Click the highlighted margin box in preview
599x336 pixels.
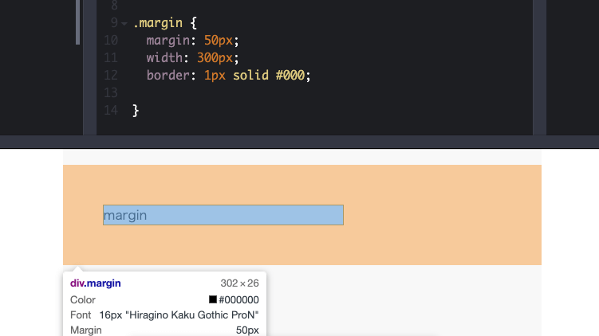pyautogui.click(x=223, y=215)
